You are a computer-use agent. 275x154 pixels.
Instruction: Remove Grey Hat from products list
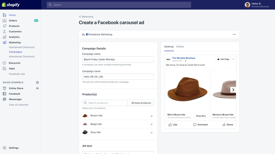152,133
